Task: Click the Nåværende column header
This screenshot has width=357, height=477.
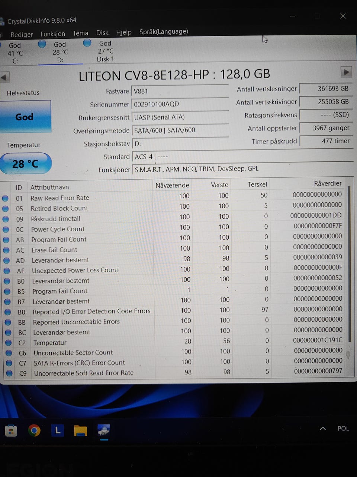Action: point(172,185)
